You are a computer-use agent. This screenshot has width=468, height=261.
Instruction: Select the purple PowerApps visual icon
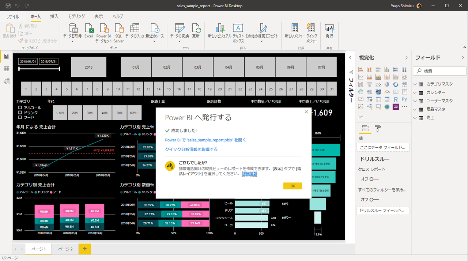[x=396, y=107]
